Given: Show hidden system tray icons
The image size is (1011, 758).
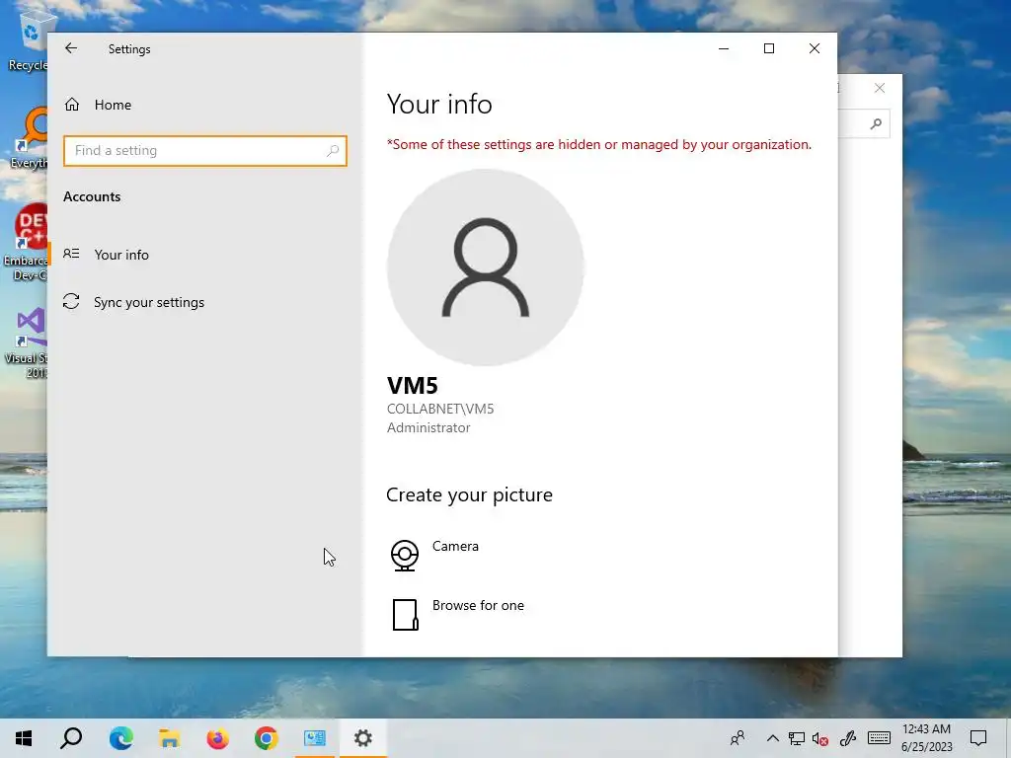Looking at the screenshot, I should click(772, 738).
